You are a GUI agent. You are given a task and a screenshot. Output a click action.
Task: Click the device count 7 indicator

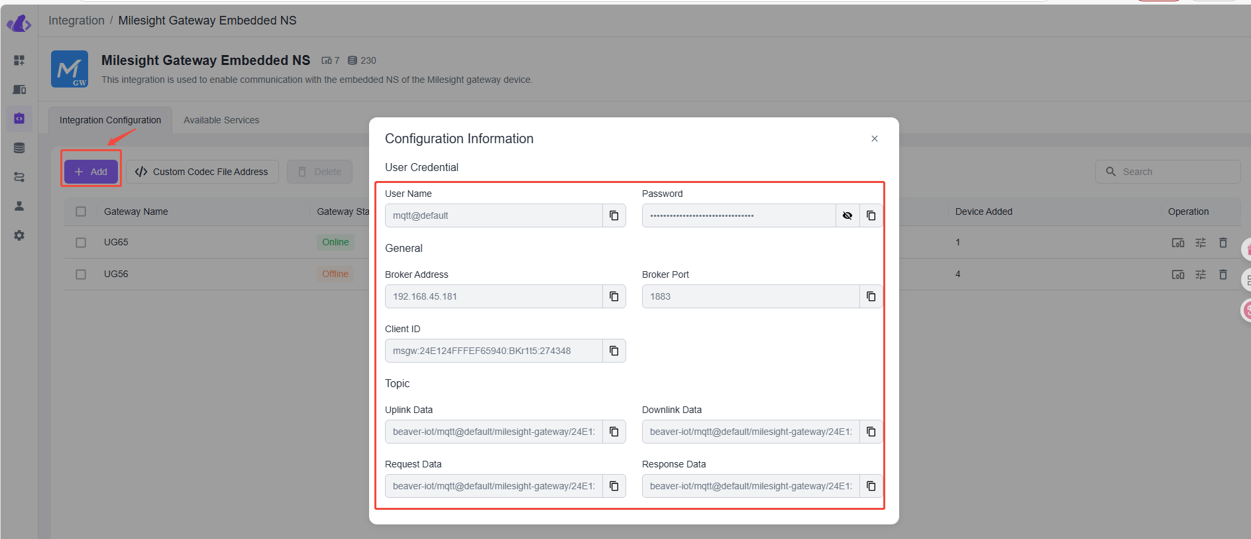pos(331,60)
